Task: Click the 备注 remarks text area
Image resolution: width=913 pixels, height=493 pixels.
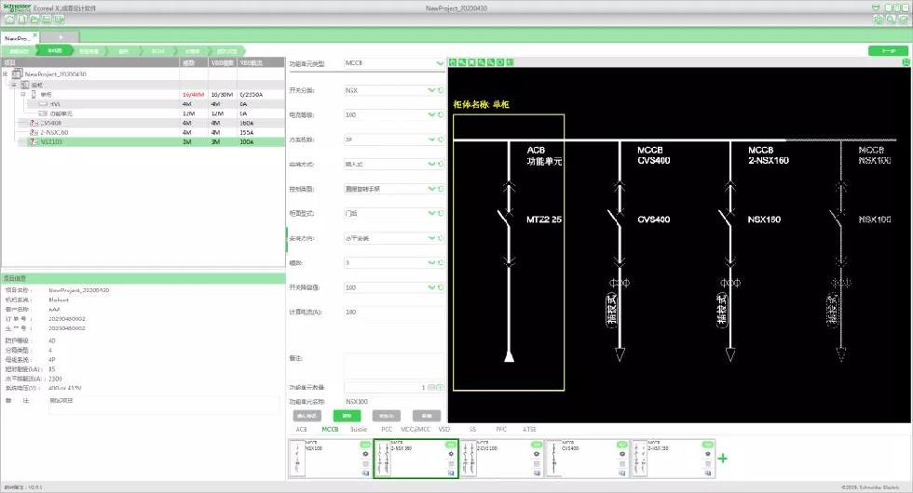Action: [393, 366]
